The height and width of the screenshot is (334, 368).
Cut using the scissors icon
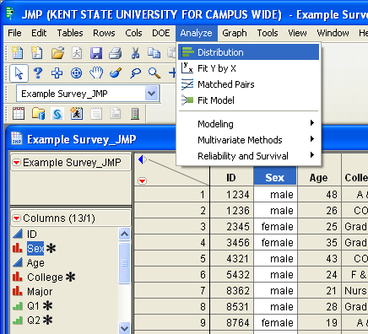point(135,52)
